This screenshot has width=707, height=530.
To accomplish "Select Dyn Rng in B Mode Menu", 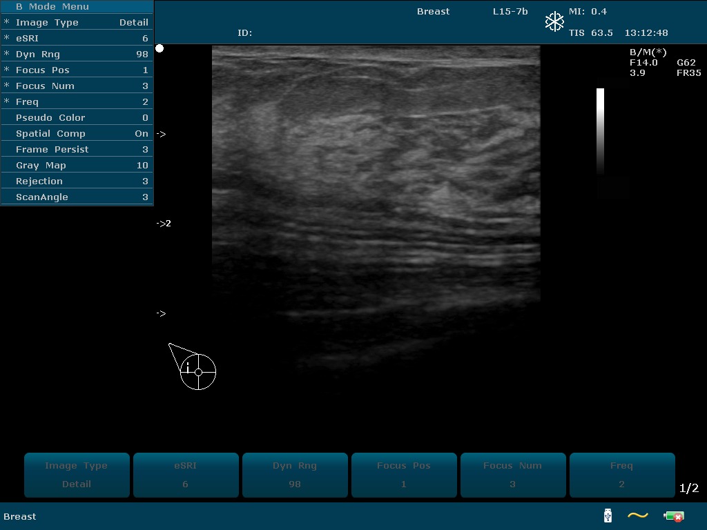I will (x=77, y=55).
